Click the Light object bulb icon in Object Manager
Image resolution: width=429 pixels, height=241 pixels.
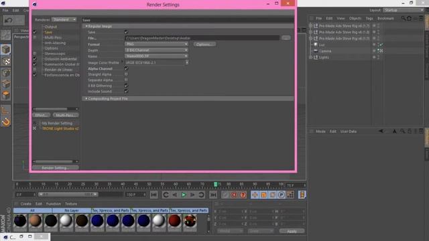coord(316,45)
